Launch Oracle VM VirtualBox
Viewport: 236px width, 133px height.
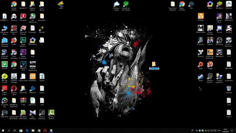tap(4, 54)
